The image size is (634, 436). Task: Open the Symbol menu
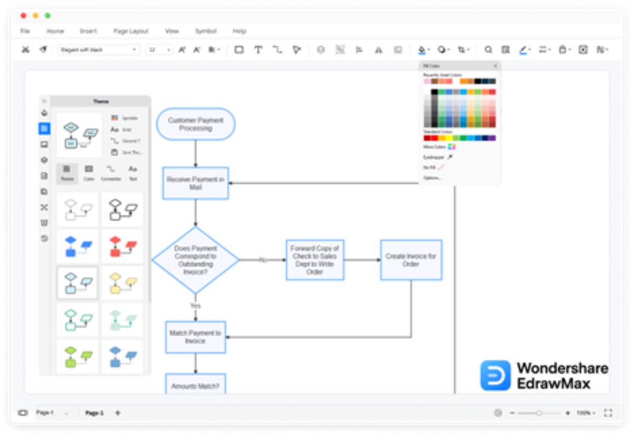click(206, 31)
